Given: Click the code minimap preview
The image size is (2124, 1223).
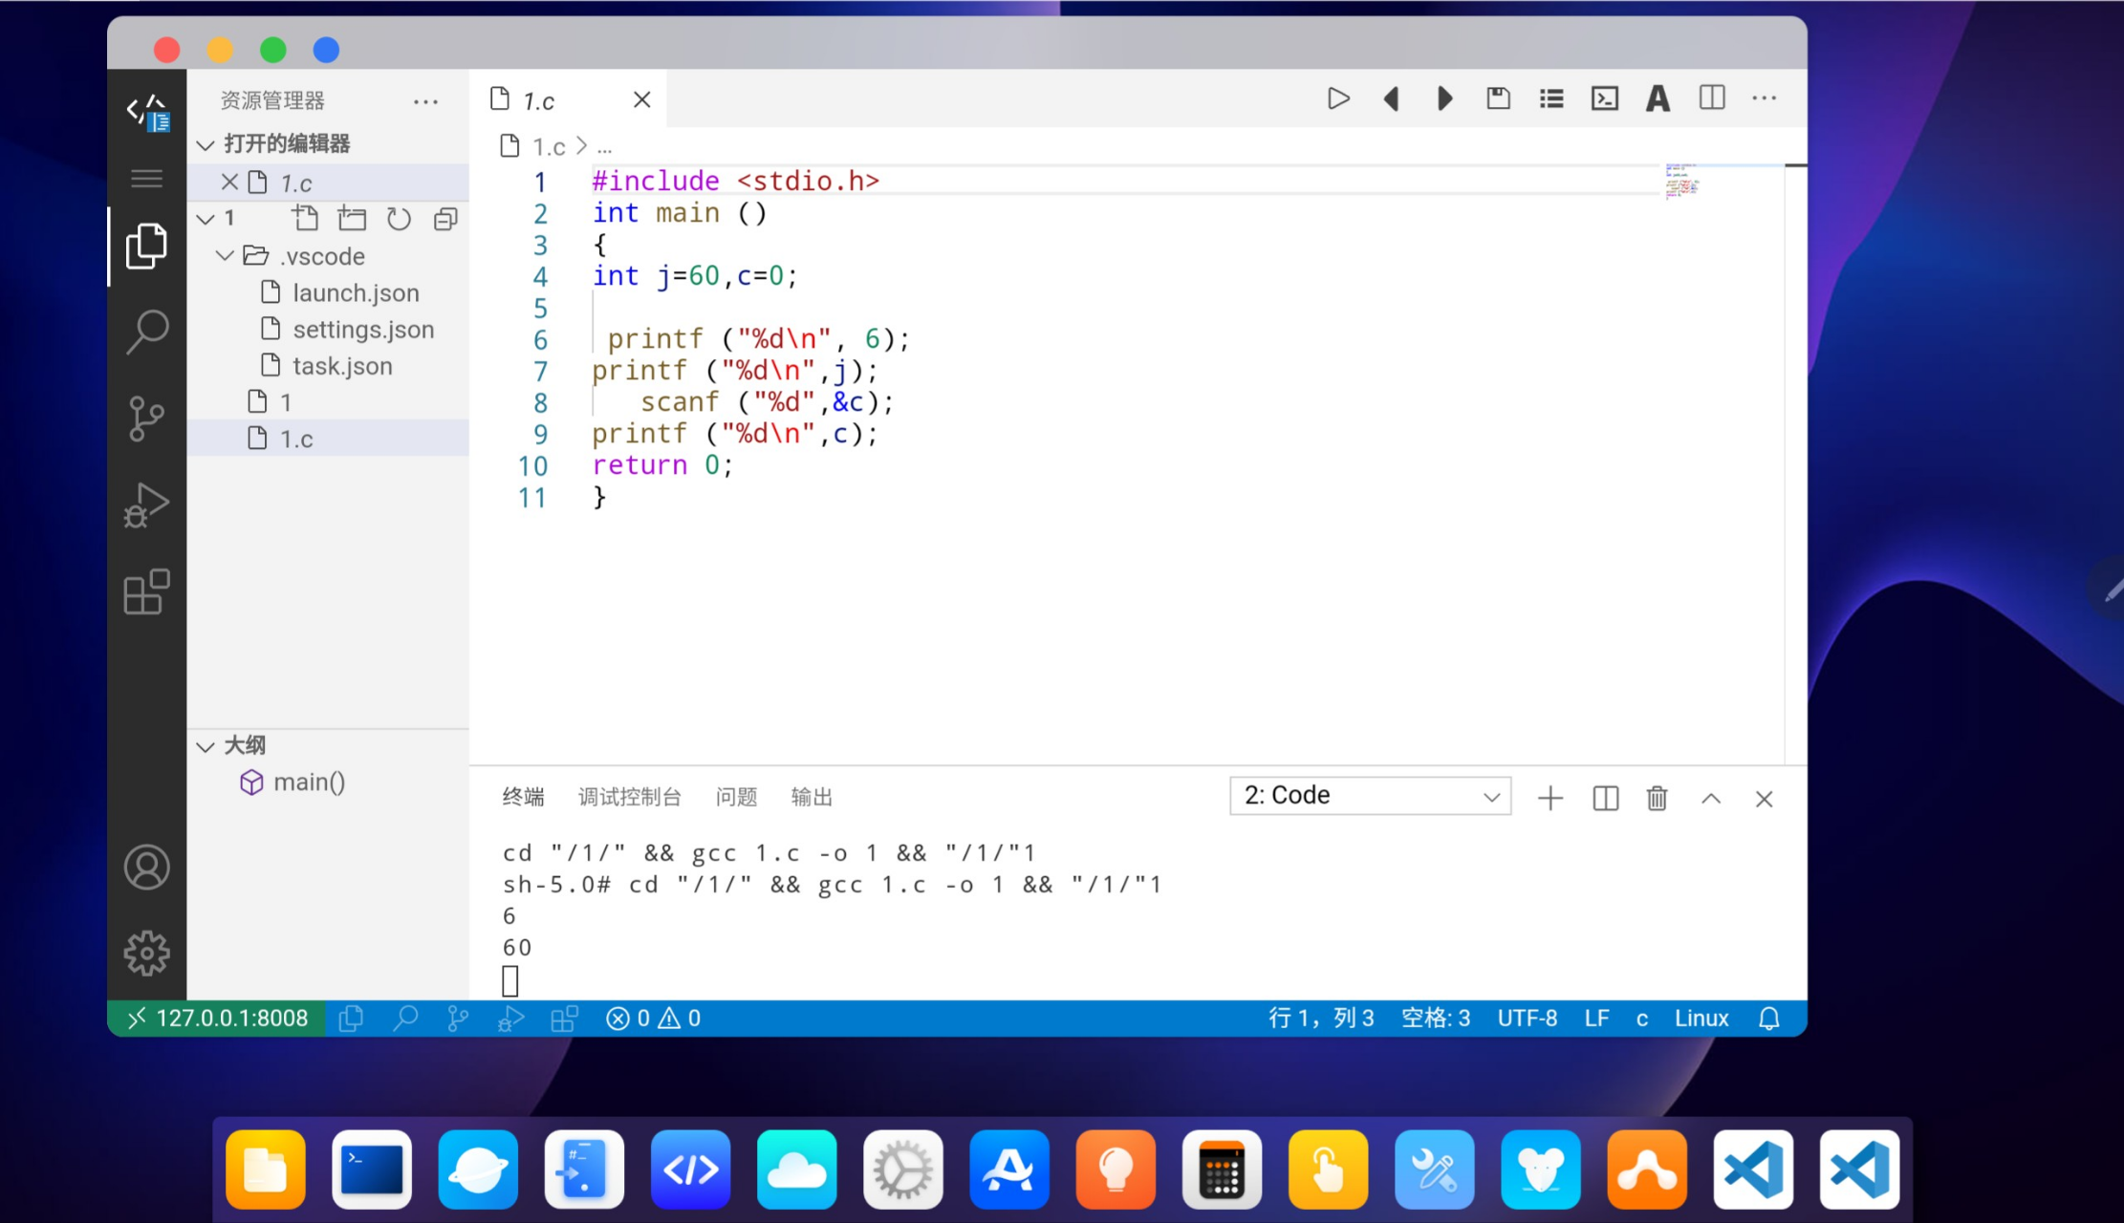Looking at the screenshot, I should (1682, 181).
